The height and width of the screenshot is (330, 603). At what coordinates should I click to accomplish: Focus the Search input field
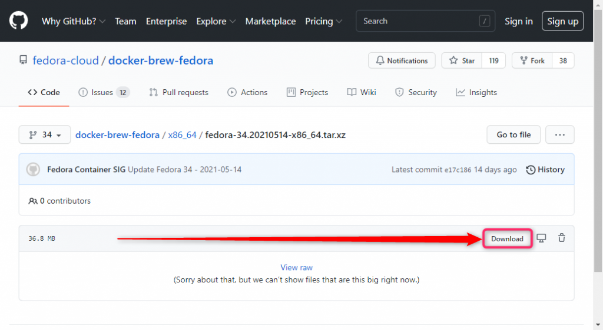(425, 21)
